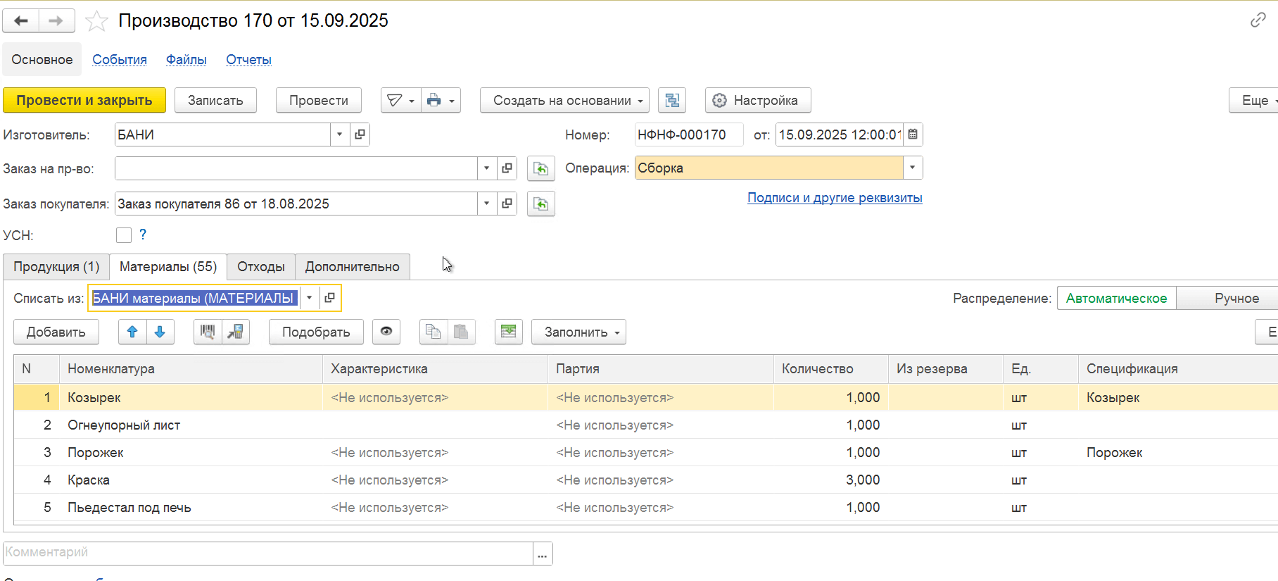Open the Изготовитель dropdown list

[x=340, y=135]
